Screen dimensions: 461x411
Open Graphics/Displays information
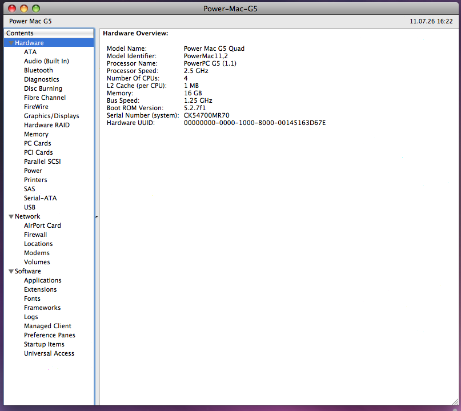pos(51,116)
